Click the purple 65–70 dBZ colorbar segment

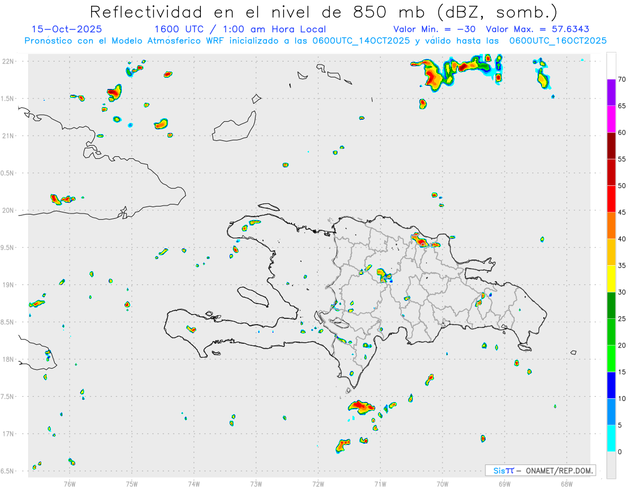point(611,93)
